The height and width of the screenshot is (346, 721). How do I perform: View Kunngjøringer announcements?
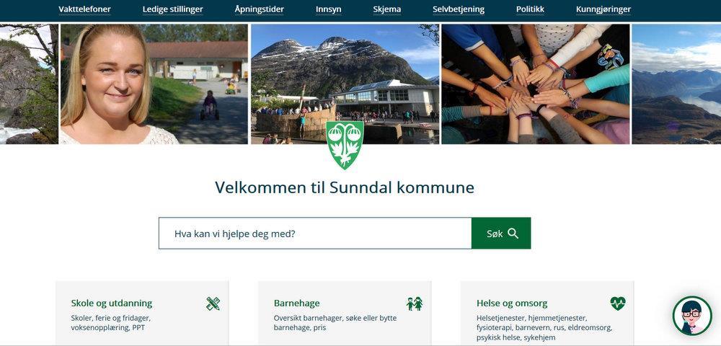(603, 9)
